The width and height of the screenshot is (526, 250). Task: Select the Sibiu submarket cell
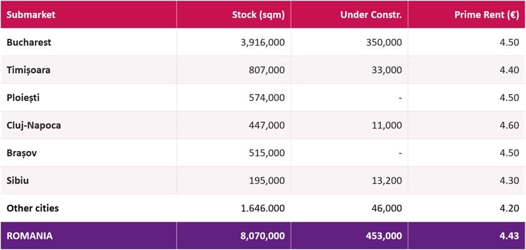pyautogui.click(x=18, y=180)
